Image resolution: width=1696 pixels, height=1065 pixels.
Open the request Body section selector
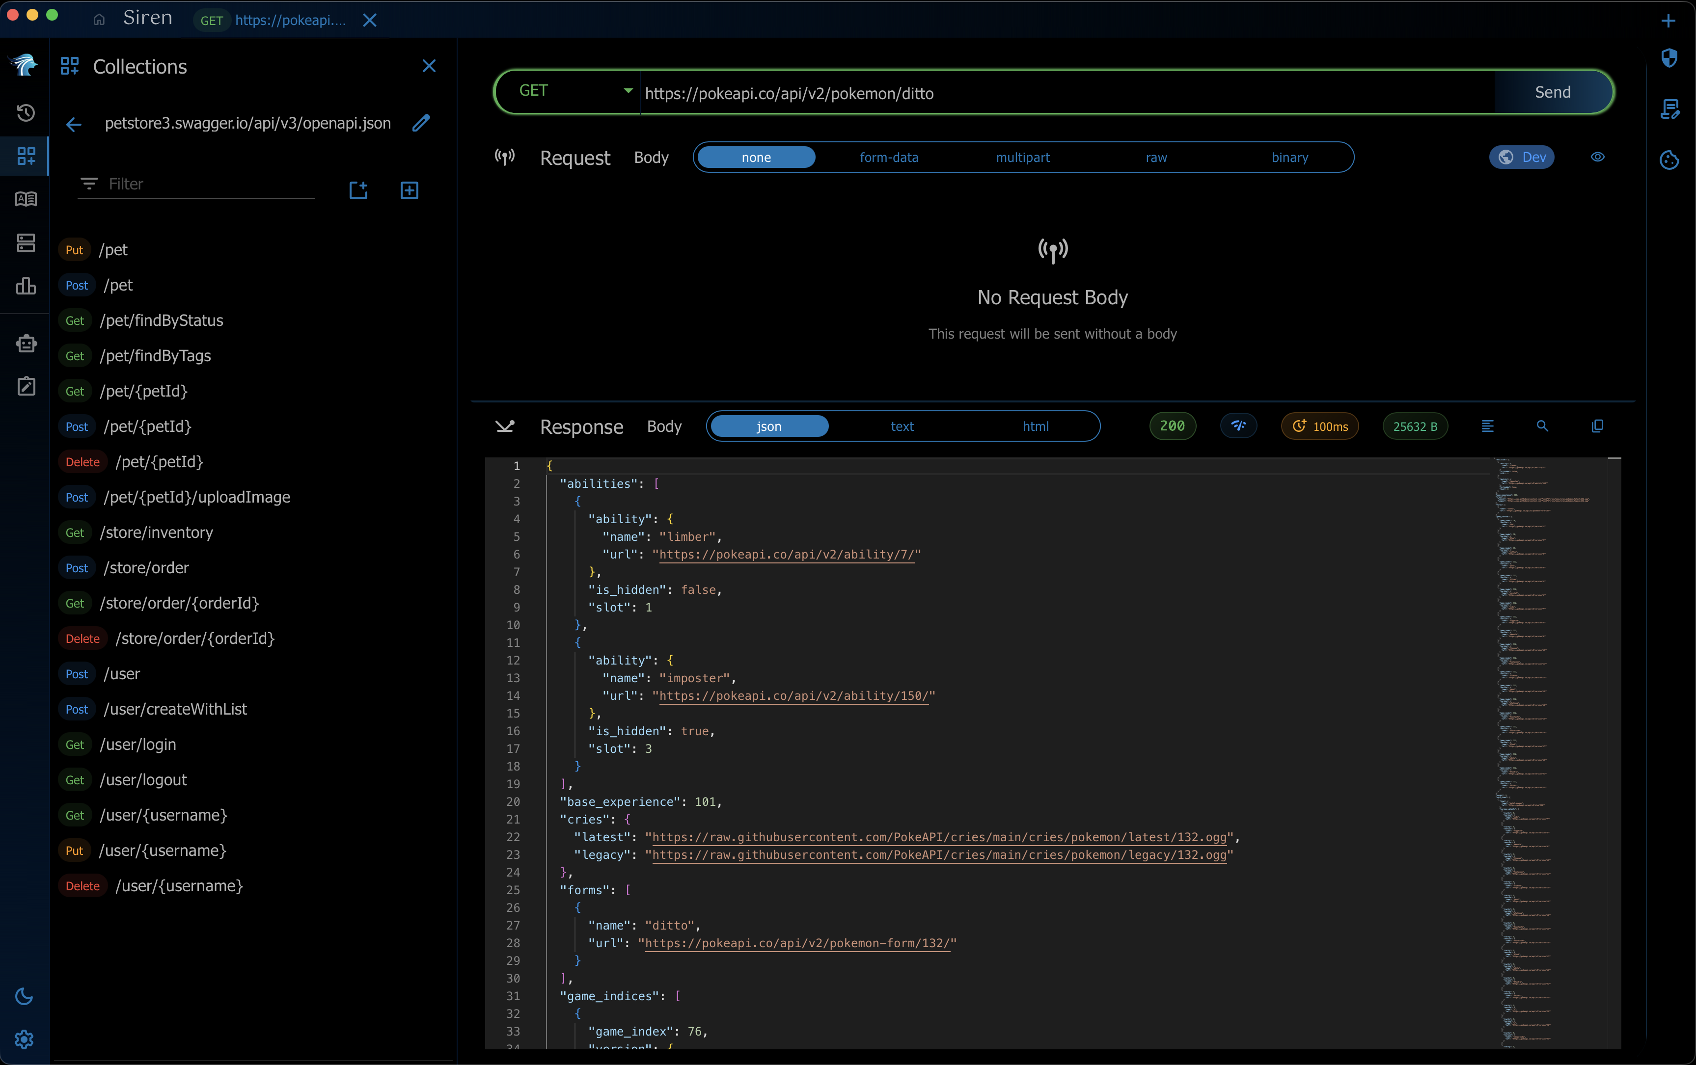coord(651,158)
